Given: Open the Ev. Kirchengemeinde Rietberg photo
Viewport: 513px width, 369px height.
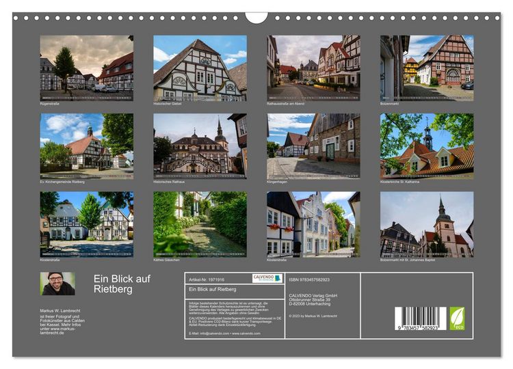Looking at the screenshot, I should click(x=87, y=146).
